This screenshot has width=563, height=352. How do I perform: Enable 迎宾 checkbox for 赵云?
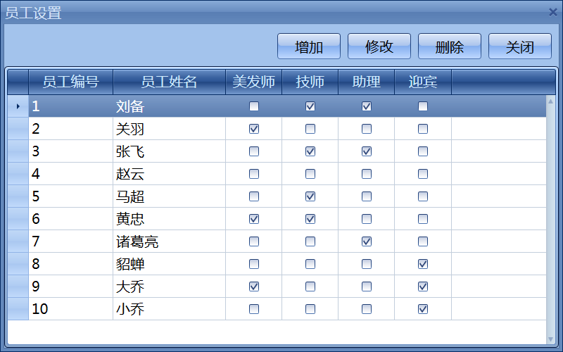pyautogui.click(x=423, y=174)
